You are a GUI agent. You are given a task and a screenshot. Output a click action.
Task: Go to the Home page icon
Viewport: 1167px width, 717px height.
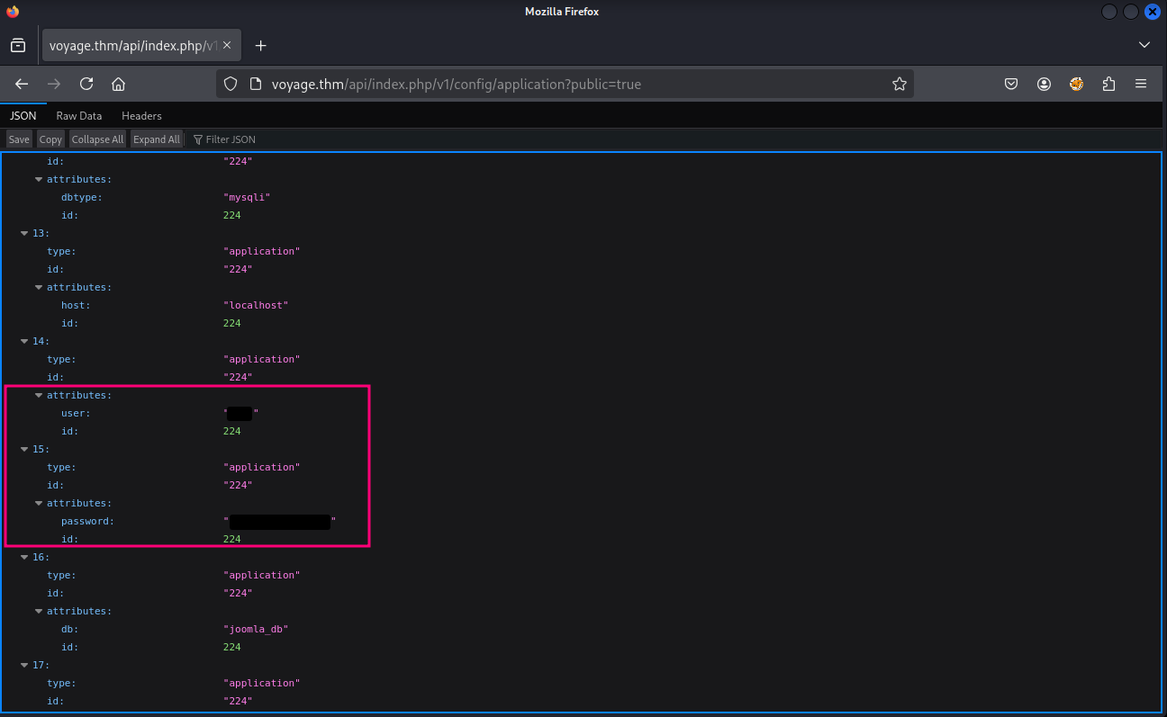pos(118,84)
